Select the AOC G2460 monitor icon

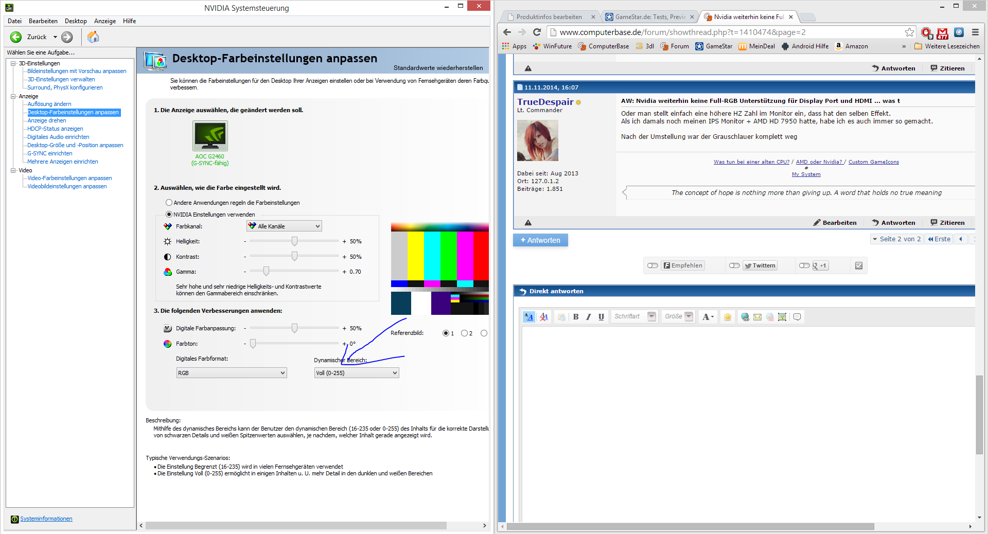[x=210, y=136]
